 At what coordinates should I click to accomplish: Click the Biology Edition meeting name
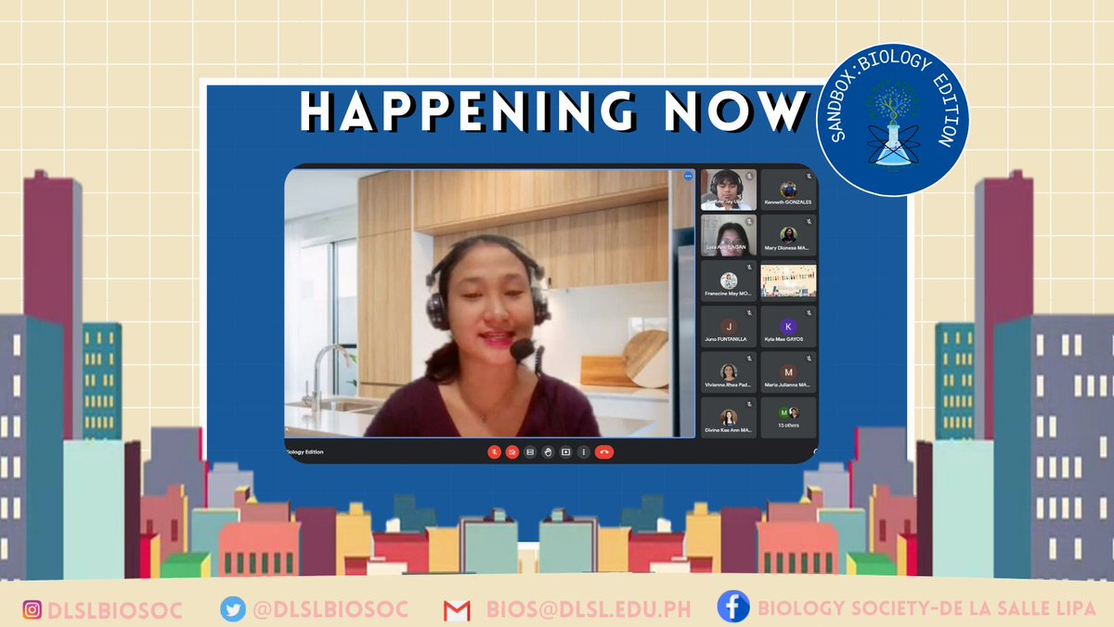304,453
